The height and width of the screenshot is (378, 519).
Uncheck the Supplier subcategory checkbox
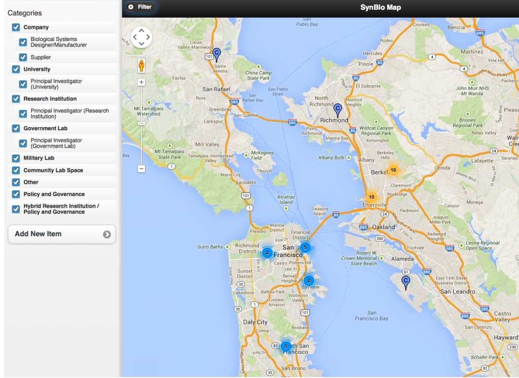[23, 57]
